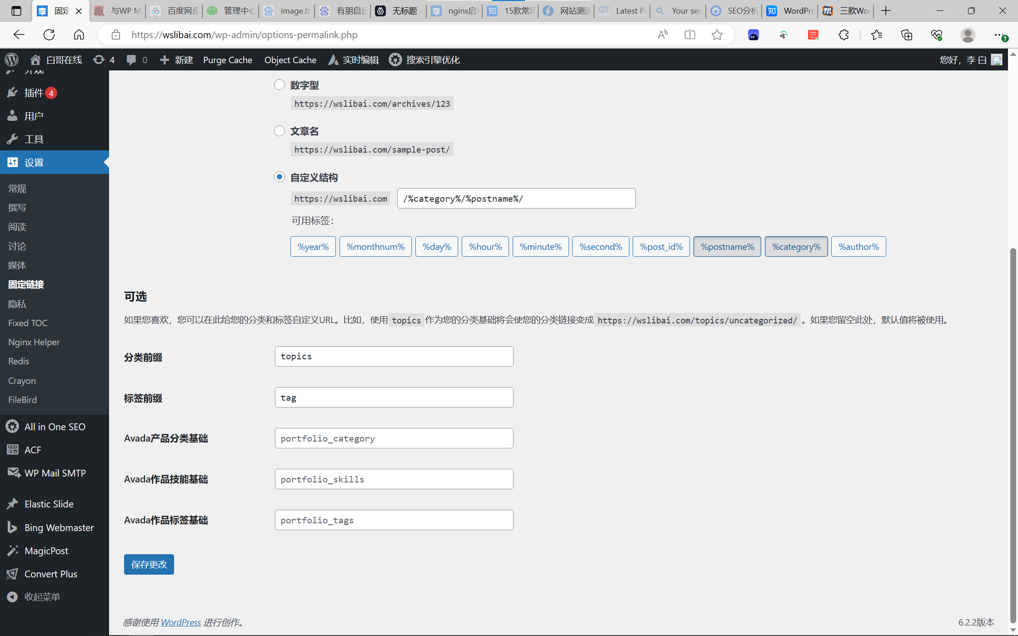This screenshot has width=1018, height=636.
Task: Collapse the sidebar with 收起菜单
Action: tap(42, 596)
